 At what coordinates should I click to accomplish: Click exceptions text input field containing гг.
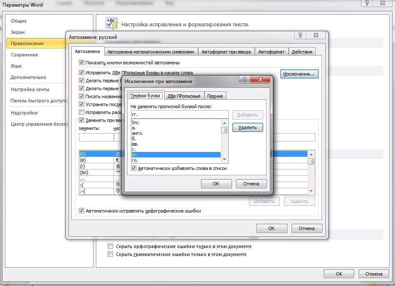pyautogui.click(x=180, y=114)
